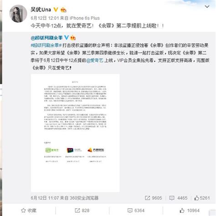This screenshot has height=216, width=216.
Task: Open comments with the 6364 button
Action: click(x=136, y=211)
